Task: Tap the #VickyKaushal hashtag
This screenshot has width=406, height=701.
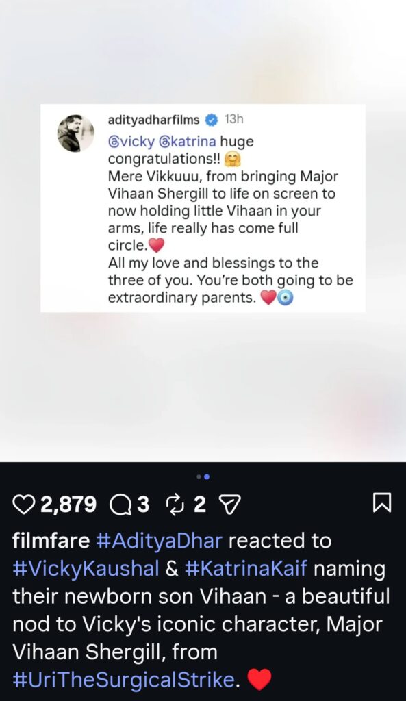Action: (86, 569)
